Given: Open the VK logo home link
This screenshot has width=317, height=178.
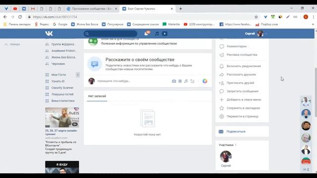Looking at the screenshot, I should click(49, 34).
